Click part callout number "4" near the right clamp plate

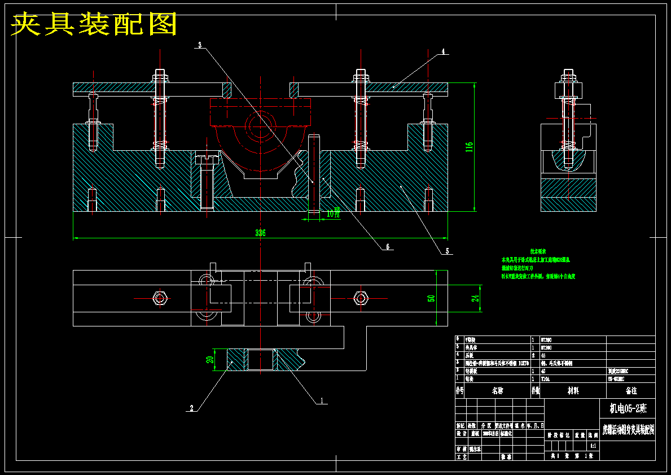(x=444, y=51)
